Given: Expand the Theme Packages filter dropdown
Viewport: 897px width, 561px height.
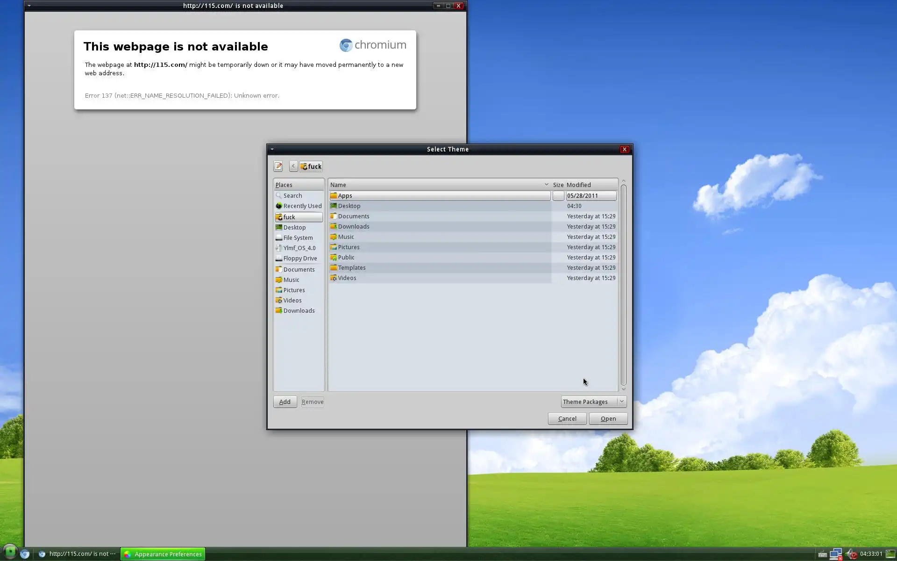Looking at the screenshot, I should click(593, 402).
